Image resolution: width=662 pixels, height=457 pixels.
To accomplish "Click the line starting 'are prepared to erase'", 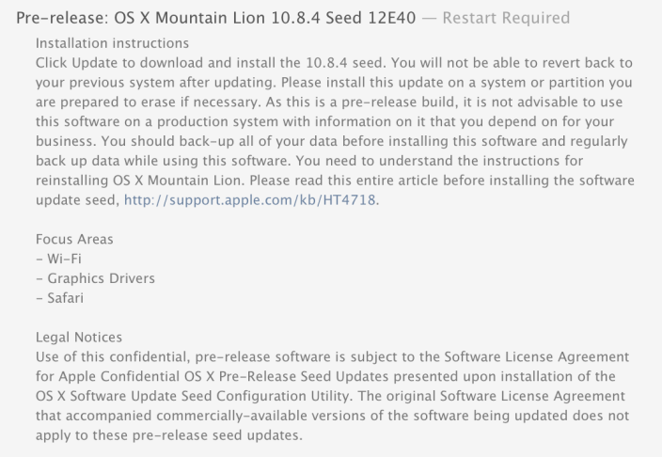I will (x=329, y=102).
